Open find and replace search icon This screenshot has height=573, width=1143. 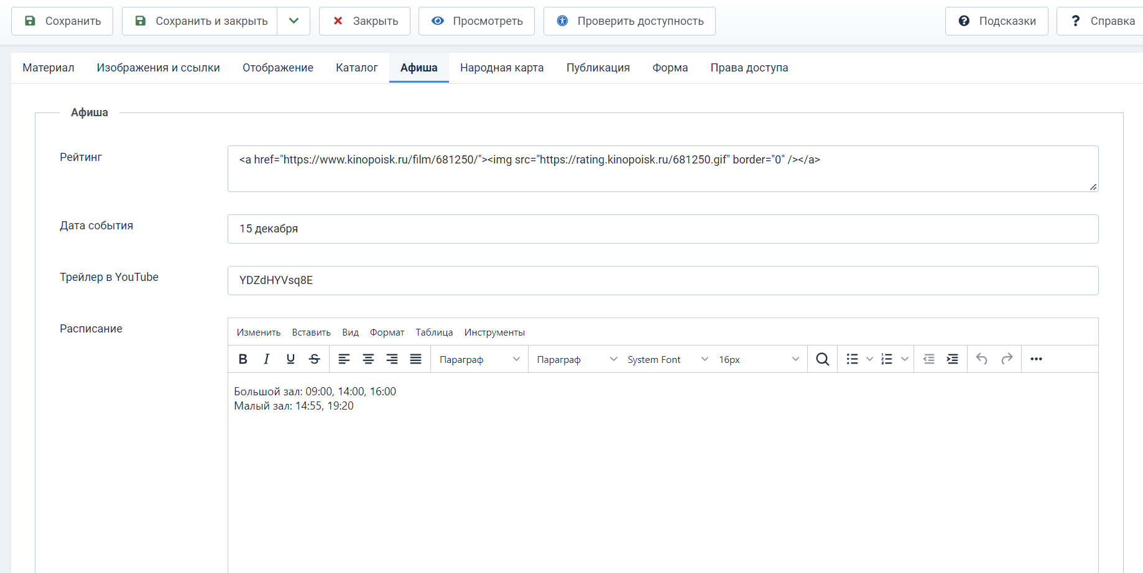point(822,359)
